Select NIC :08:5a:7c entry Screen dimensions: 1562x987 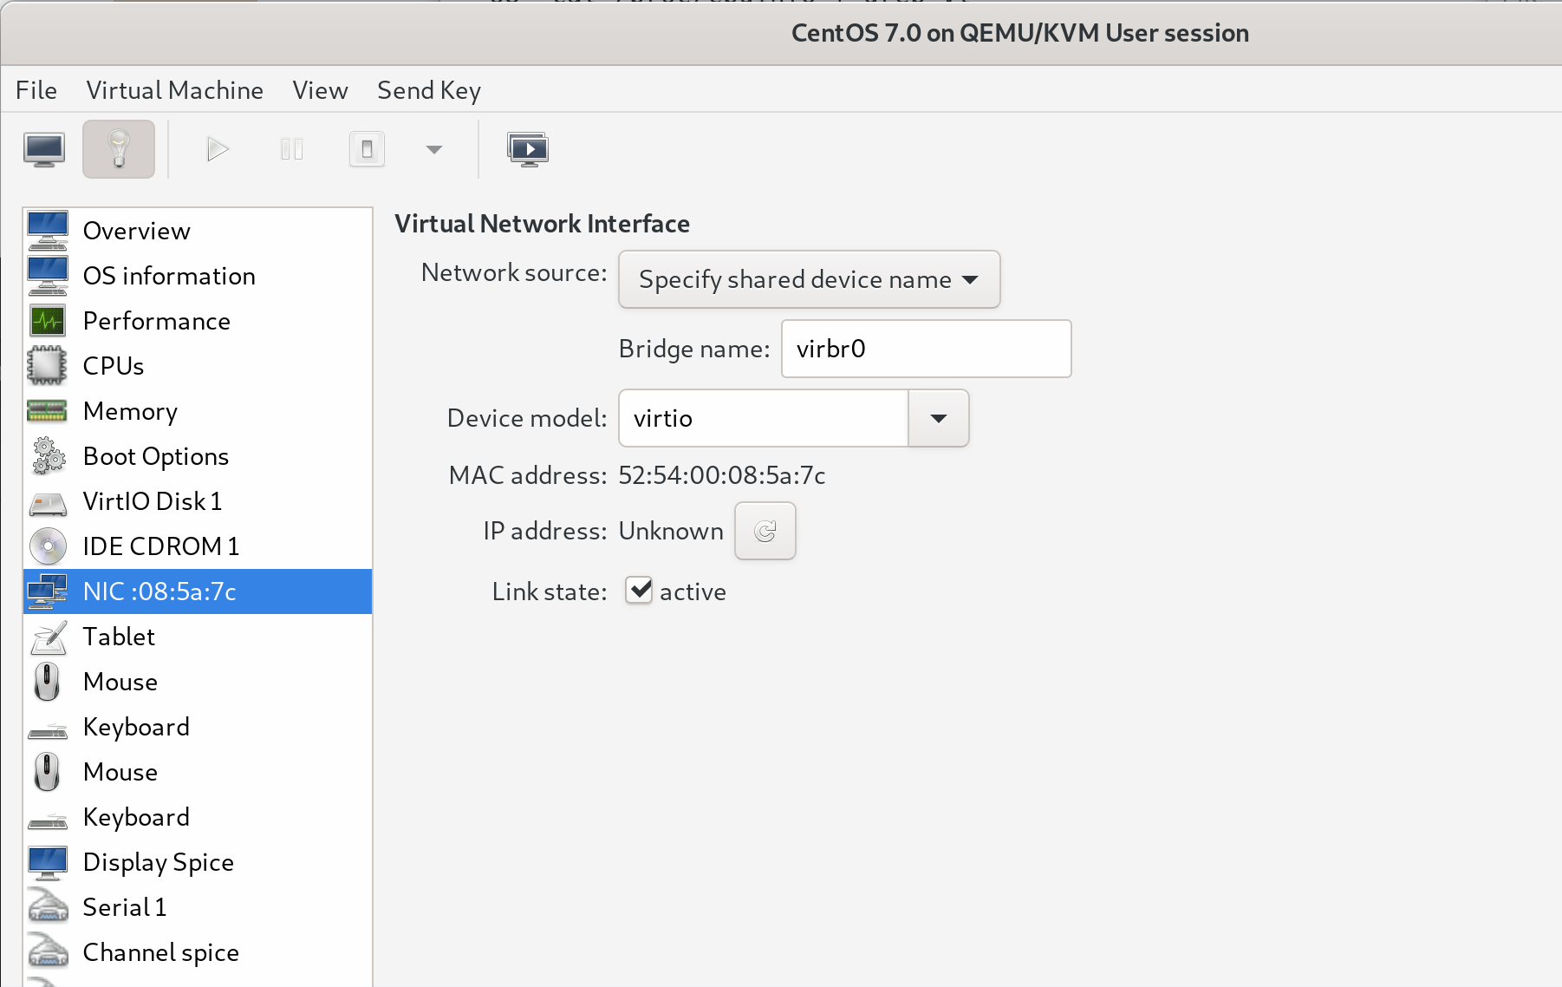click(x=198, y=592)
